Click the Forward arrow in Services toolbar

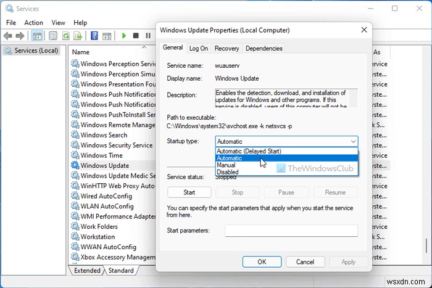coord(20,36)
